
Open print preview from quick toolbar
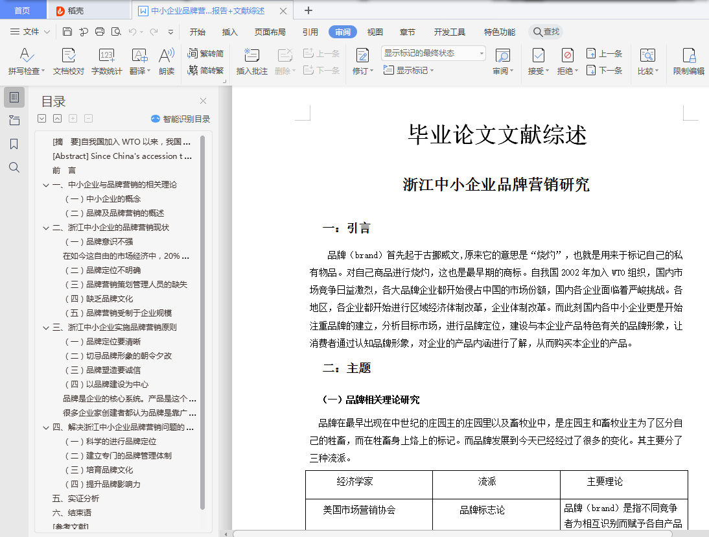tap(116, 32)
